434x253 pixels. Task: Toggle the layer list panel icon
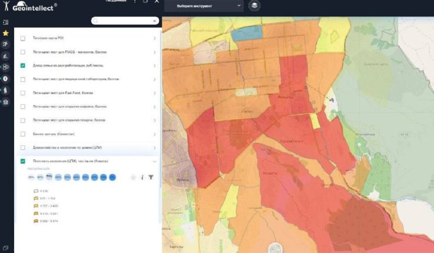pyautogui.click(x=5, y=22)
